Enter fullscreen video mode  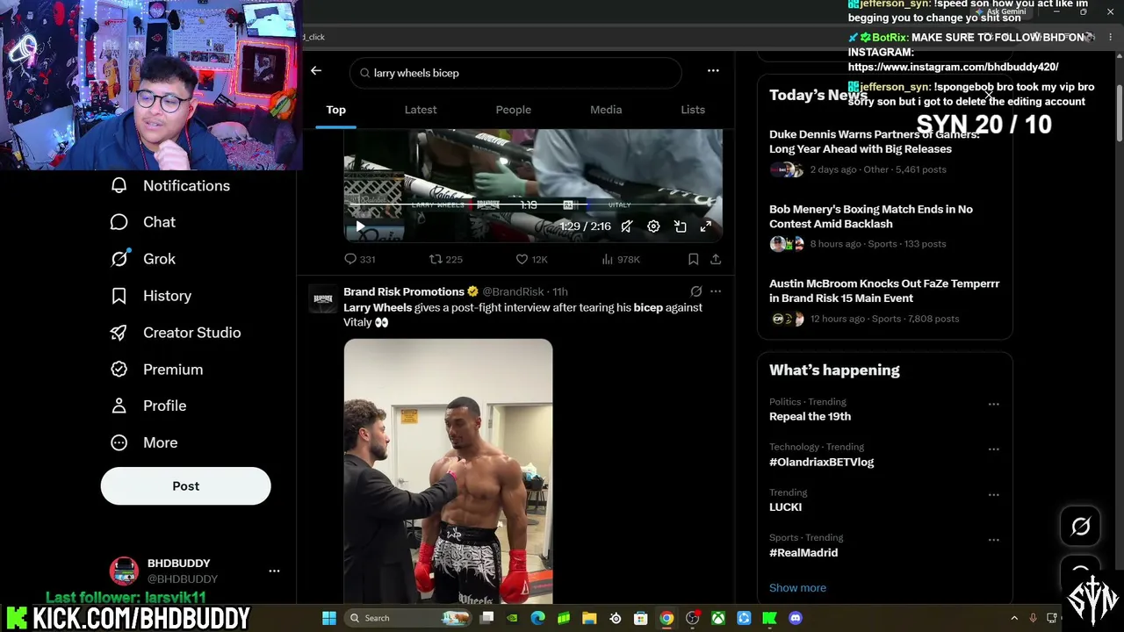click(x=706, y=226)
